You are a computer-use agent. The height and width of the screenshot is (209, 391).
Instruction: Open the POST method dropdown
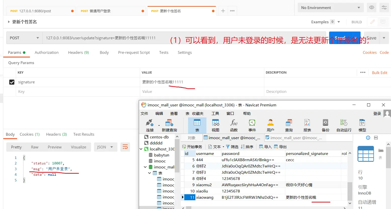pos(24,38)
